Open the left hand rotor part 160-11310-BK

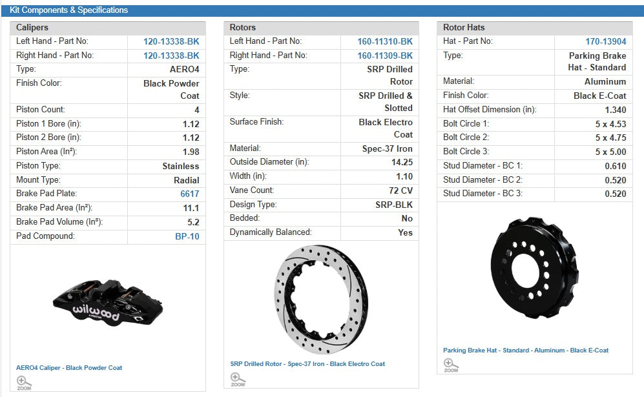[x=385, y=41]
